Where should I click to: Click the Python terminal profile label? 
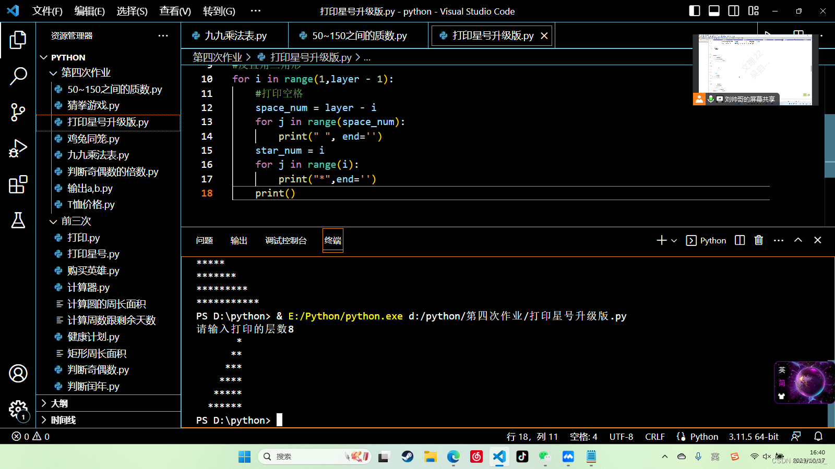[706, 240]
